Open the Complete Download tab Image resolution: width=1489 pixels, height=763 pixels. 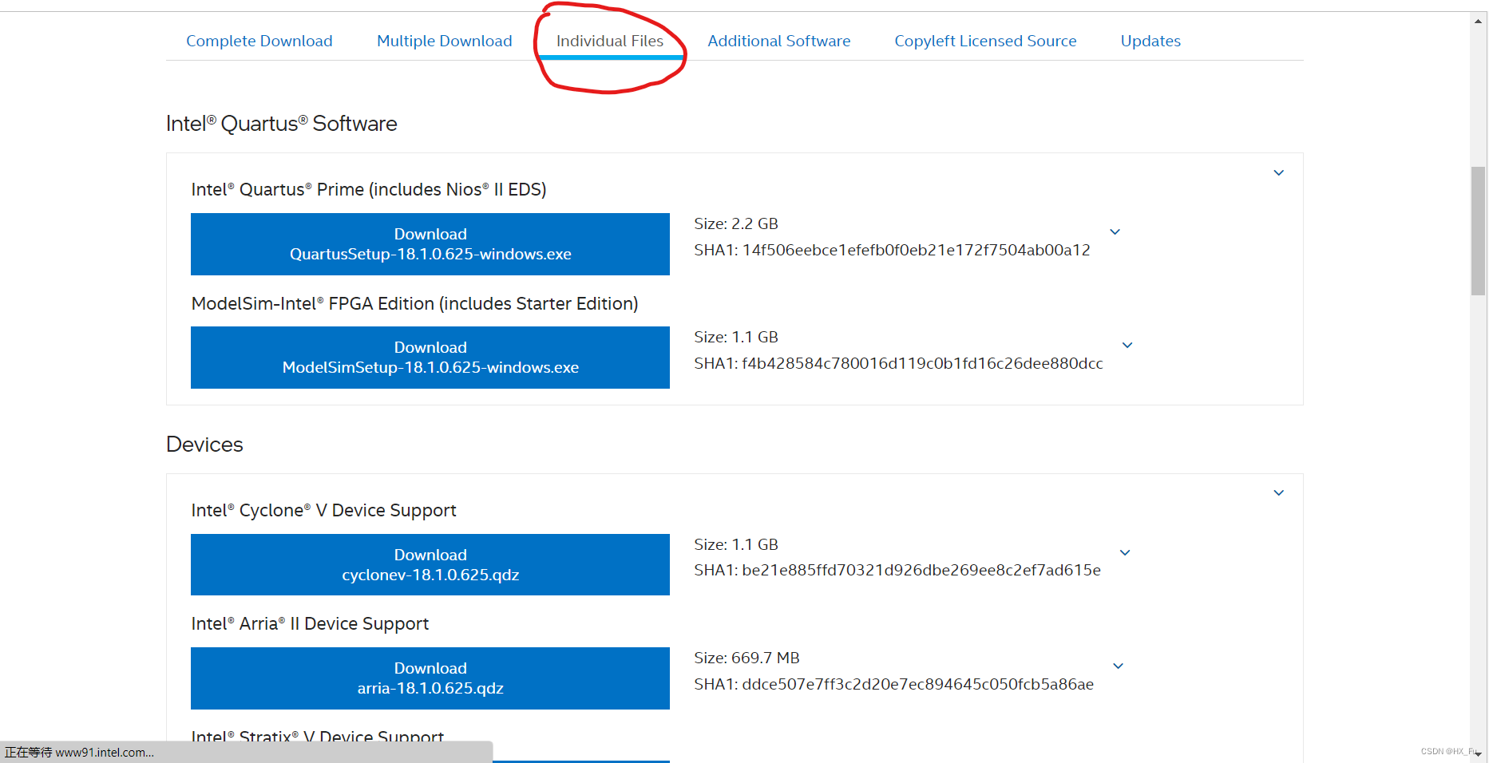tap(259, 41)
